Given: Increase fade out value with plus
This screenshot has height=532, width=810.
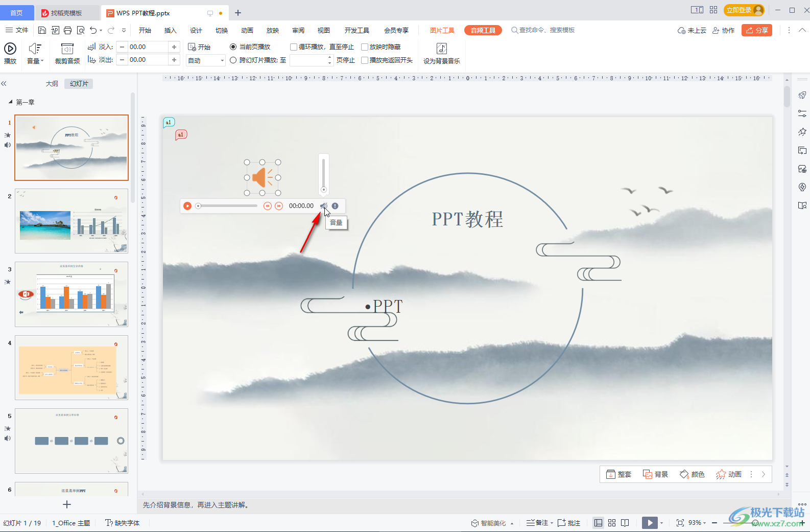Looking at the screenshot, I should coord(174,60).
